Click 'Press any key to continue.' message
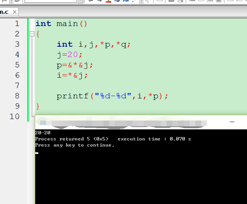Viewport: 247px width, 204px height. (75, 145)
